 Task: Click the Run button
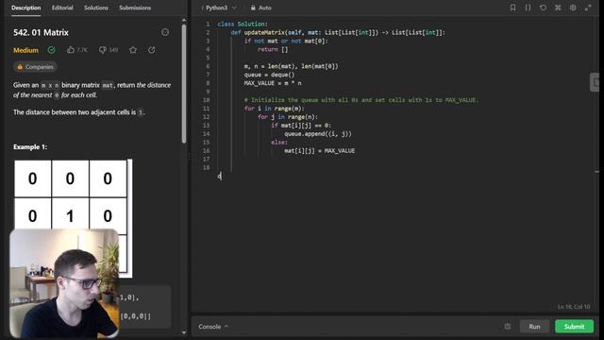coord(534,327)
